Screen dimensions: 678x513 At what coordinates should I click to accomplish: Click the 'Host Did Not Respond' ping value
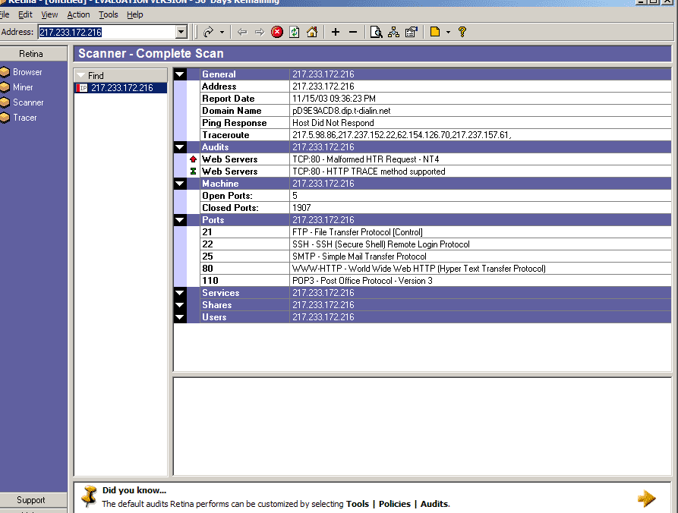point(333,123)
